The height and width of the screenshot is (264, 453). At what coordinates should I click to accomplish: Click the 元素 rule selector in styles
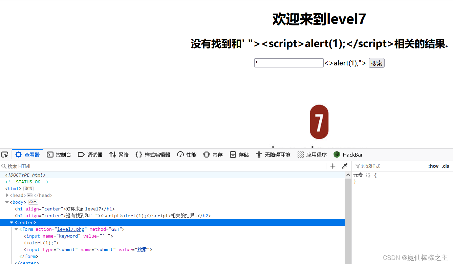tap(358, 175)
